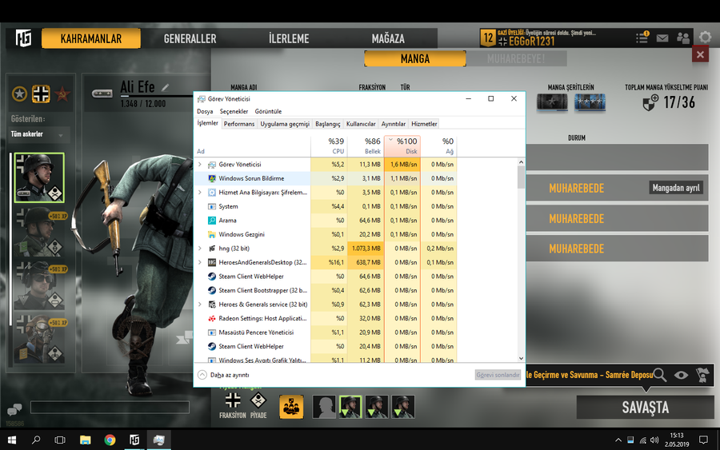Click the Mangadan ayrıl button
The image size is (720, 450).
tap(676, 188)
